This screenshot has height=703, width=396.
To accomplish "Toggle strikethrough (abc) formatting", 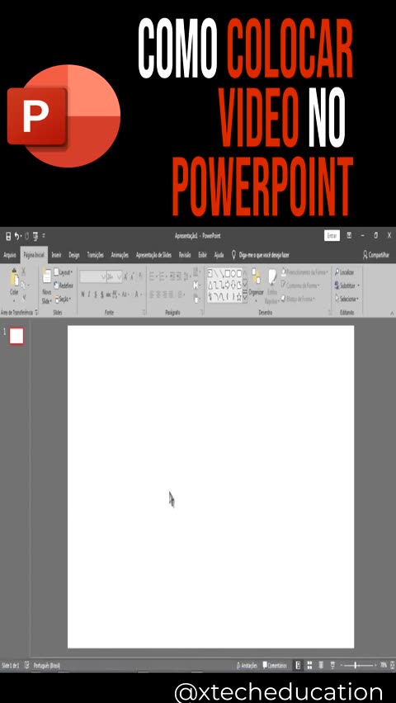I will [x=109, y=295].
